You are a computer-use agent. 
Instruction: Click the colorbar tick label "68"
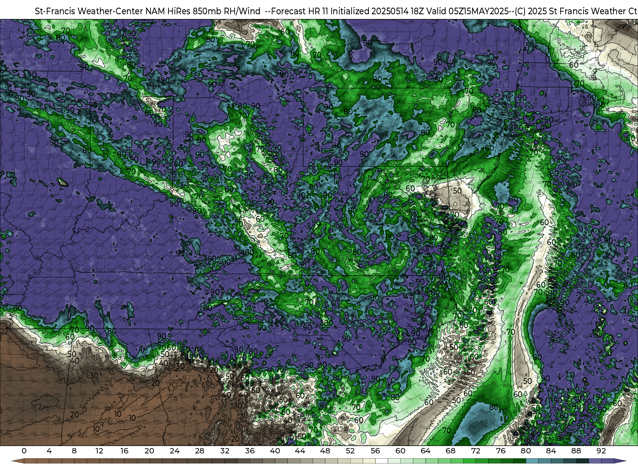(451, 451)
